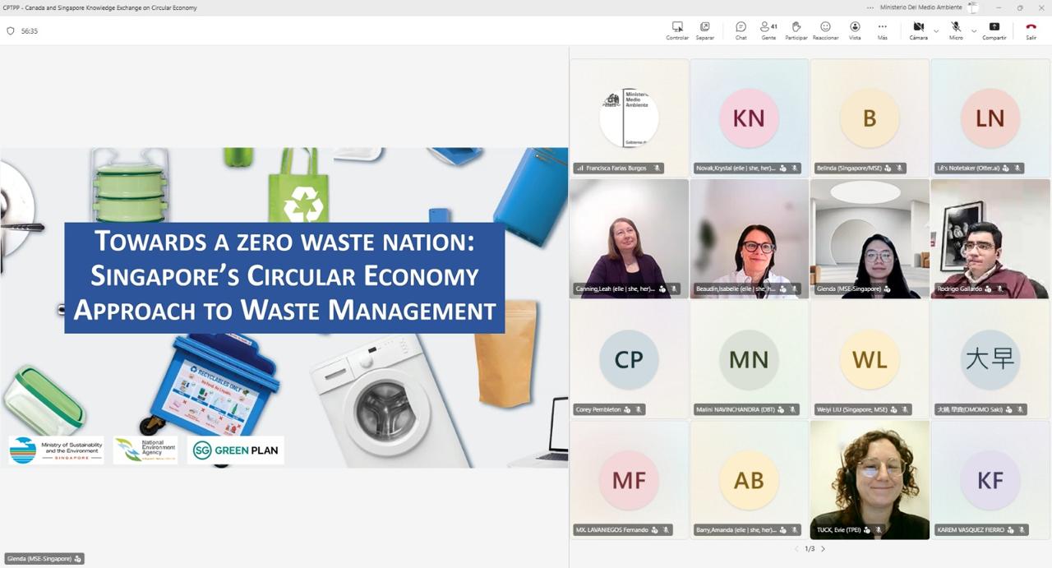Go to next participant page arrow
The image size is (1052, 568).
point(823,549)
